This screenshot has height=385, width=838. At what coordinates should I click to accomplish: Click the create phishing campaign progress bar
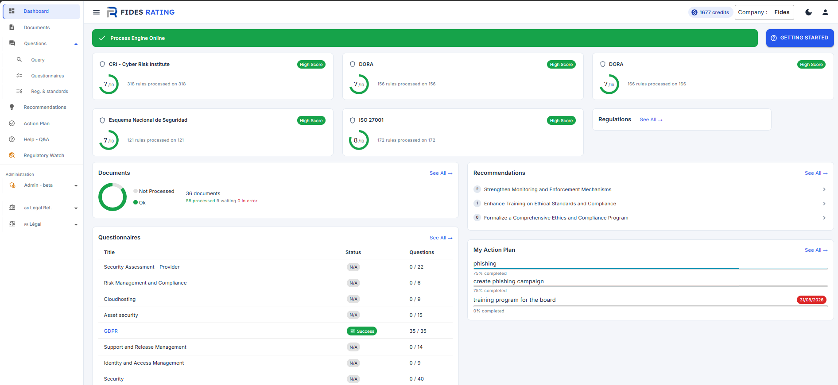[x=650, y=286]
